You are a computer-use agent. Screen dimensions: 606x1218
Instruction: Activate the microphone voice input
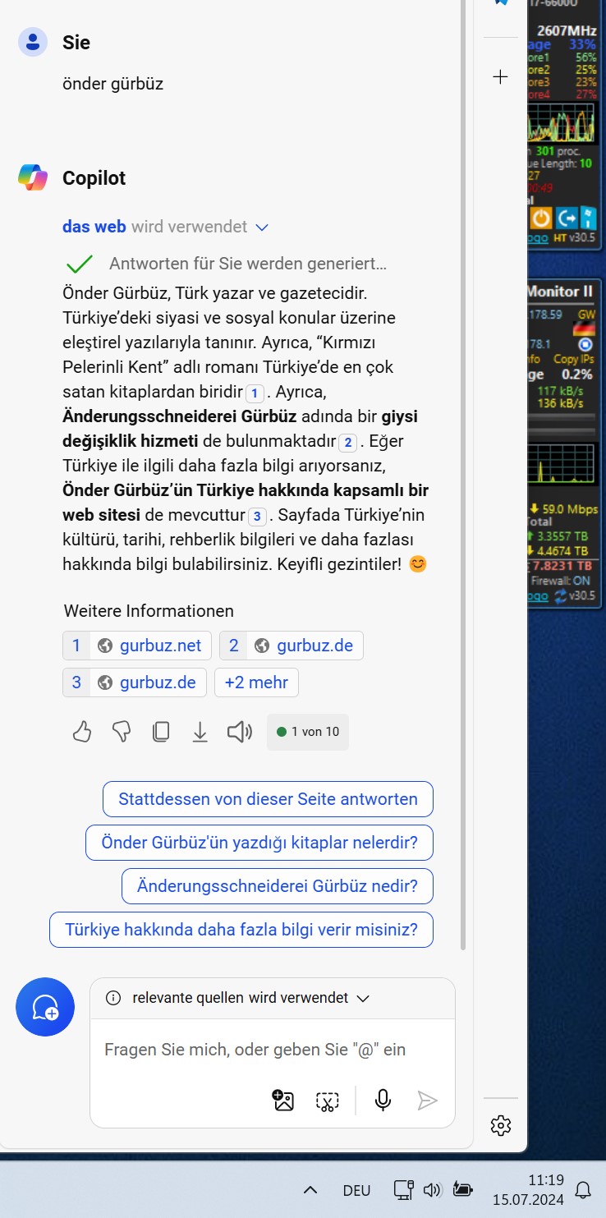coord(383,1101)
